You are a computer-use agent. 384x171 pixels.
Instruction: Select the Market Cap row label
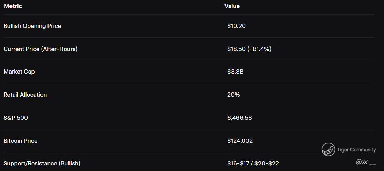(19, 72)
